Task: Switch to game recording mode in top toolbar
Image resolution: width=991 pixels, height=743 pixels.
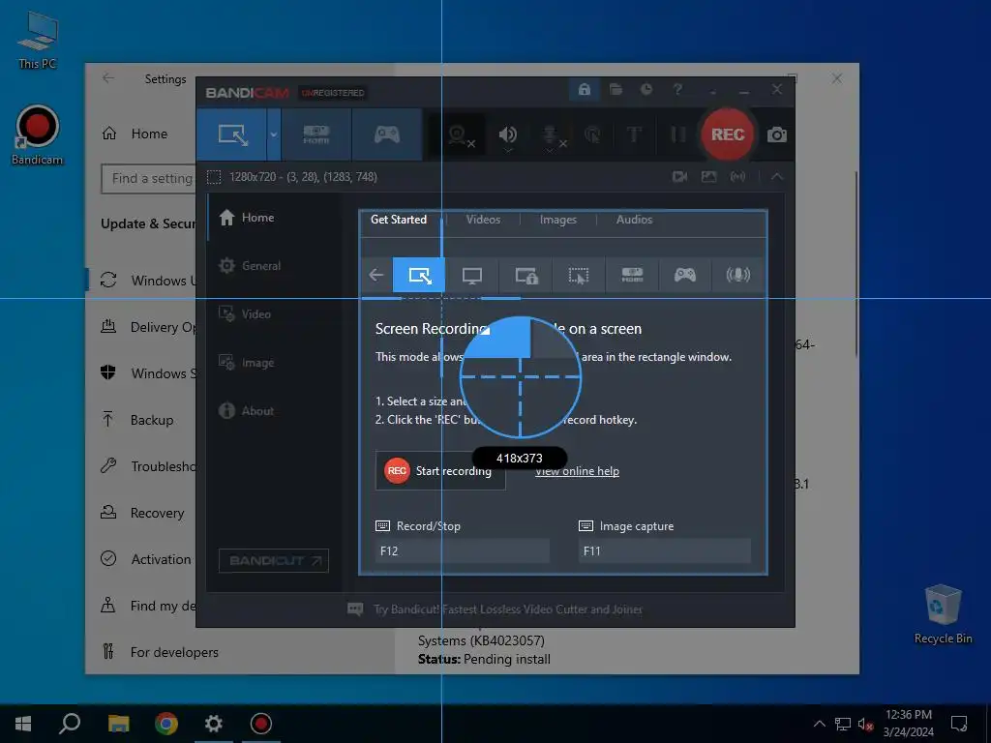Action: click(x=387, y=134)
